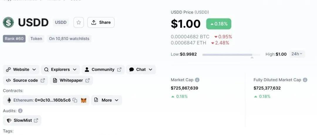Add USDD to watchlist with star icon
Viewport: 317px width, 135px height.
tap(79, 22)
